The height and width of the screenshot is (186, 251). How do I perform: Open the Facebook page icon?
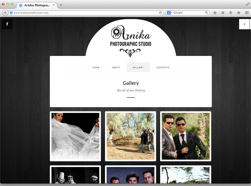[7, 24]
